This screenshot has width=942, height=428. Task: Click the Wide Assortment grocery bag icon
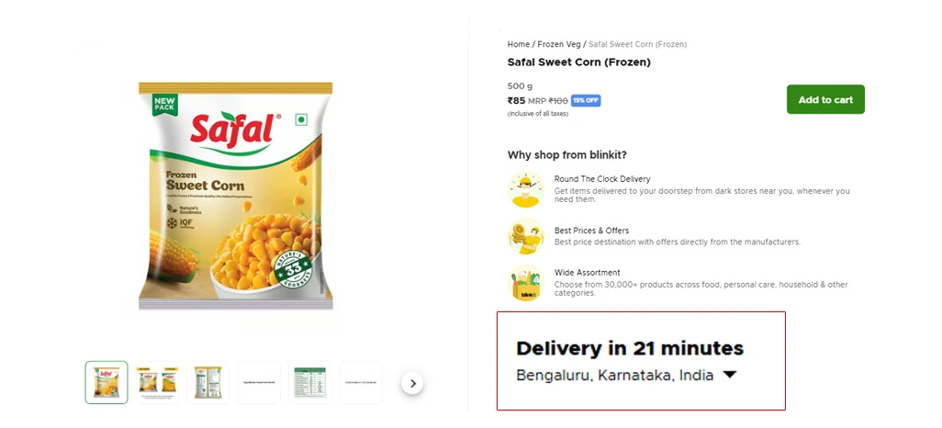tap(526, 283)
